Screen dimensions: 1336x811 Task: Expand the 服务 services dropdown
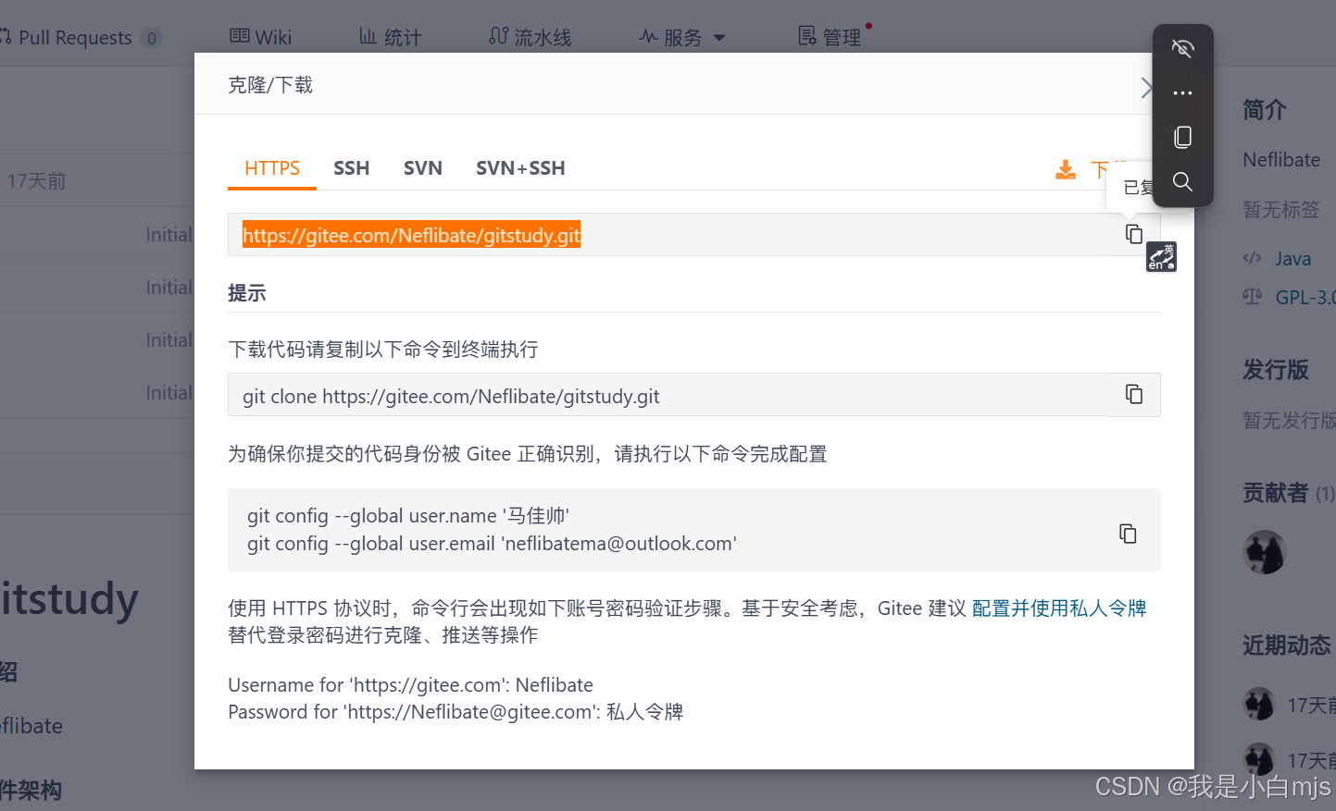coord(682,37)
